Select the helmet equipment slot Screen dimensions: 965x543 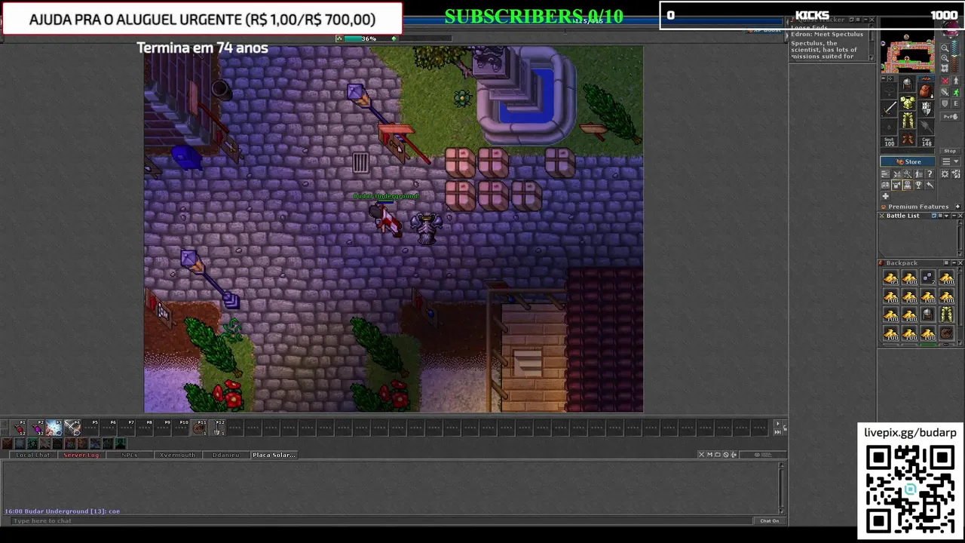(908, 84)
